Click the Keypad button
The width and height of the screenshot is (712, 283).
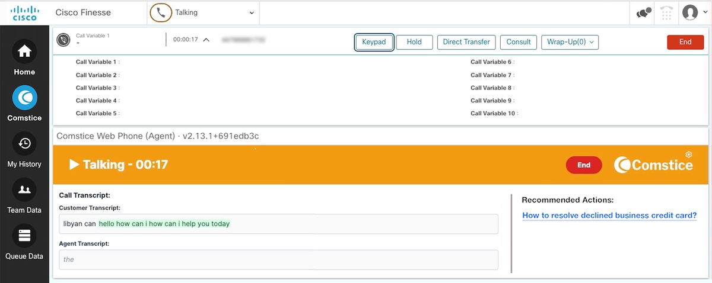(374, 42)
